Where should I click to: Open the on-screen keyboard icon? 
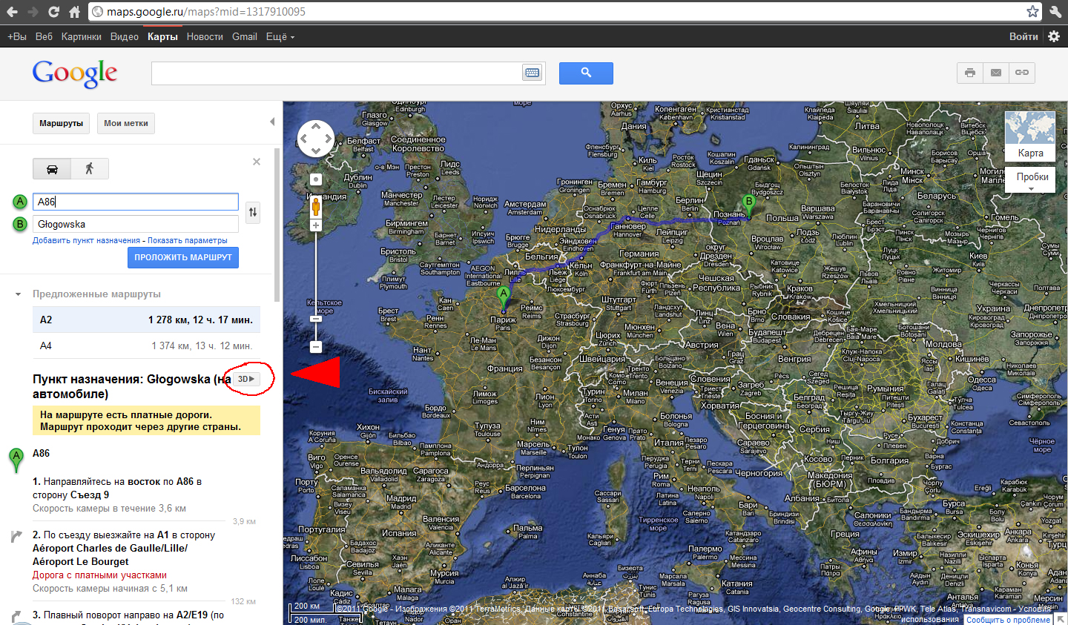click(x=533, y=73)
